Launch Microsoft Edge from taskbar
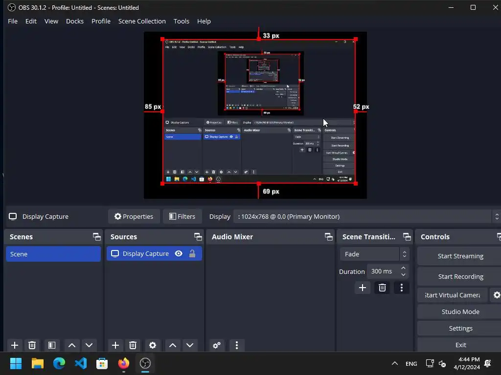 tap(59, 363)
